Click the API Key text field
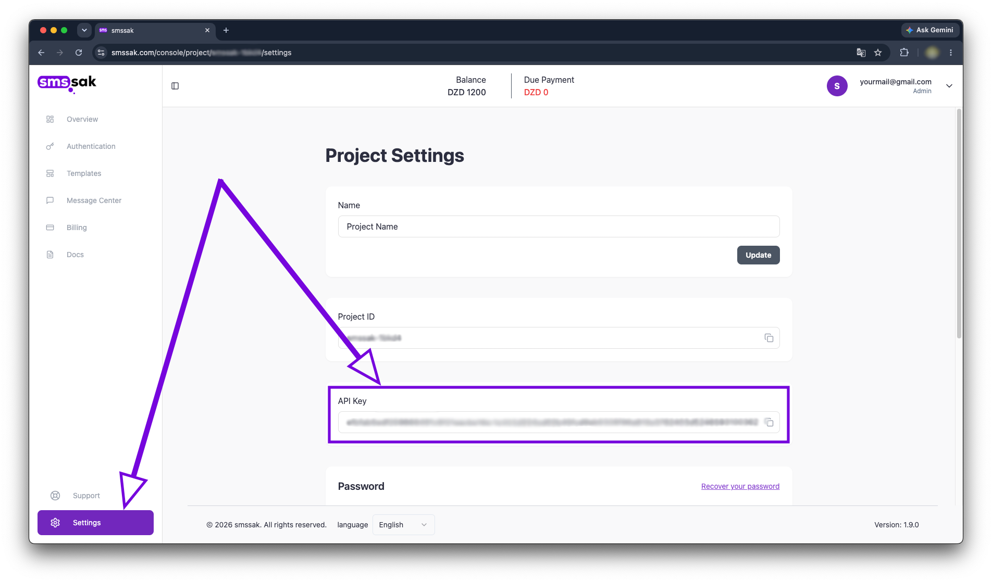992x582 pixels. (559, 422)
